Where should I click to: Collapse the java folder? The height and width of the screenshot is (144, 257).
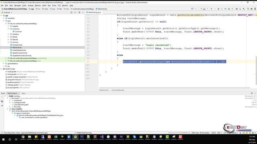click(x=4, y=21)
